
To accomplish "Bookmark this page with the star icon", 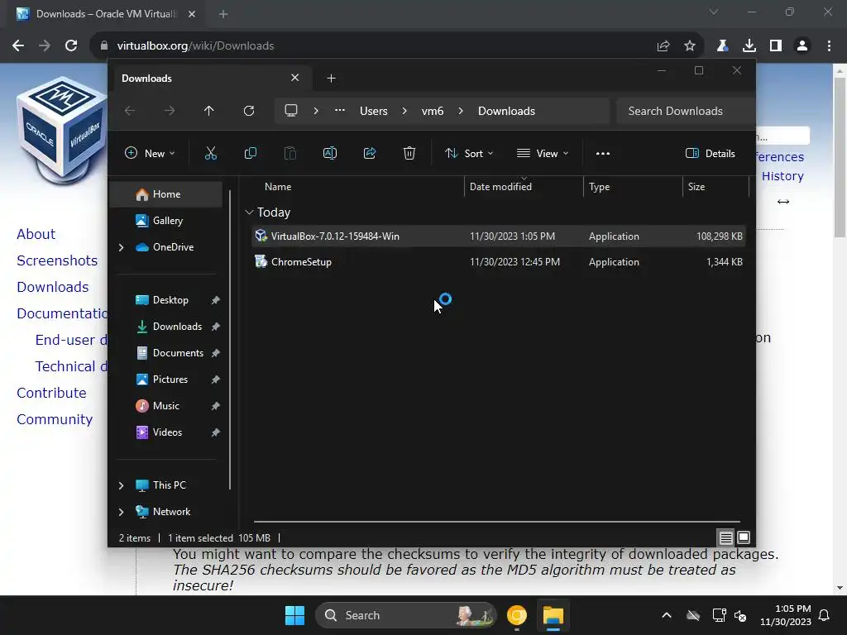I will pyautogui.click(x=690, y=46).
